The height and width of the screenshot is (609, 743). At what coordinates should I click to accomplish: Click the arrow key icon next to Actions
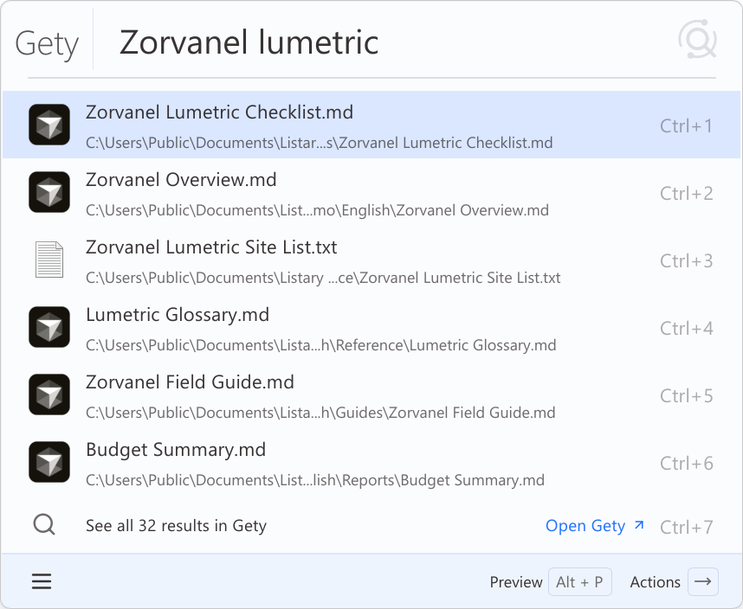(x=702, y=581)
